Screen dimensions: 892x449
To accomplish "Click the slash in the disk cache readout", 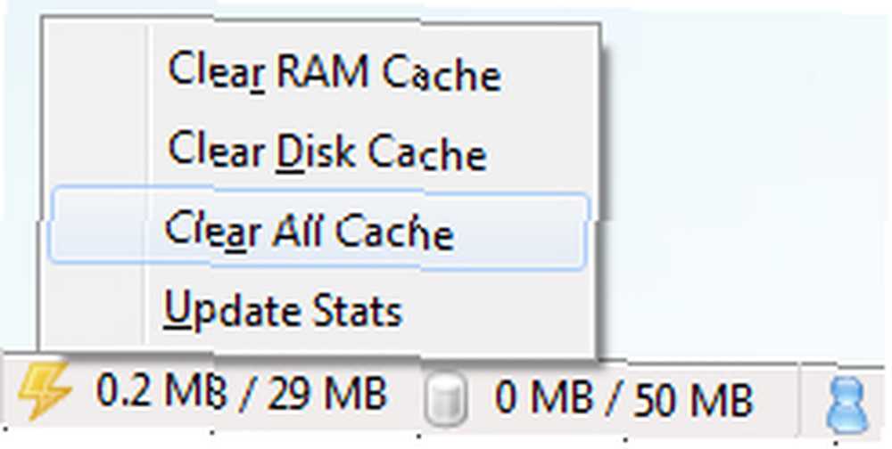I will pyautogui.click(x=612, y=400).
